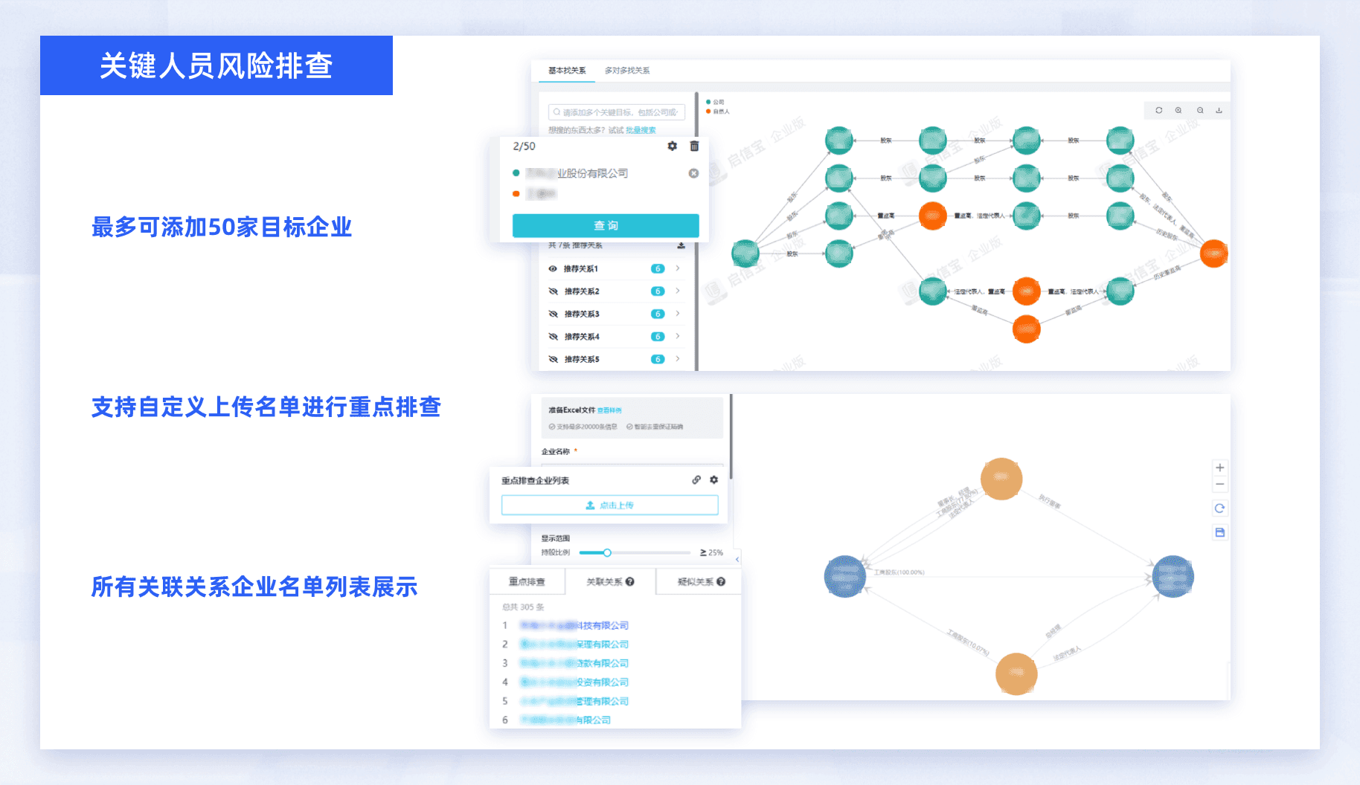This screenshot has height=785, width=1360.
Task: Open company link in list row 4
Action: 574,682
